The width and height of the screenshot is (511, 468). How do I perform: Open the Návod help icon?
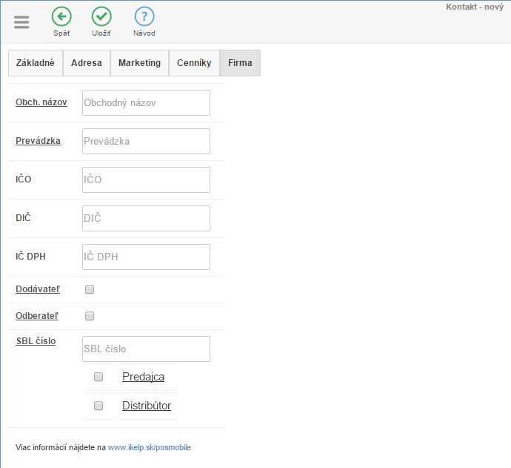coord(144,16)
